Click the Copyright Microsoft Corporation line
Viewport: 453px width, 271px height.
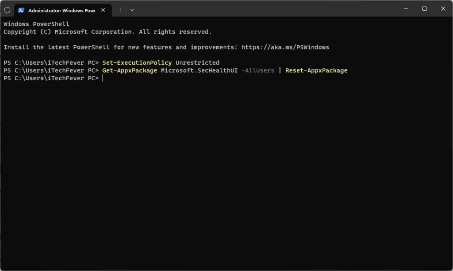click(x=107, y=32)
